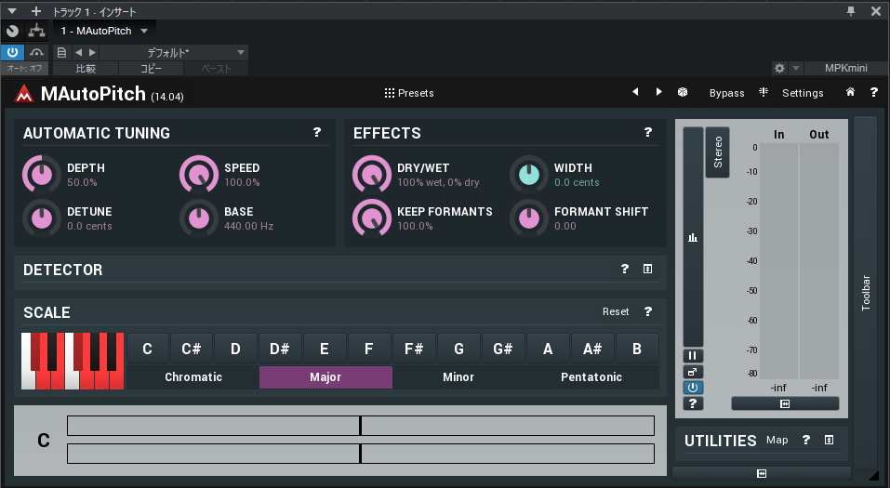
Task: Open the Presets browser
Action: (409, 93)
